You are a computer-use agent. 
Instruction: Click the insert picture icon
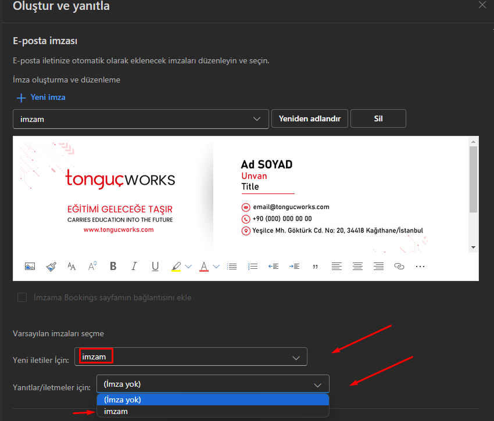(x=30, y=267)
